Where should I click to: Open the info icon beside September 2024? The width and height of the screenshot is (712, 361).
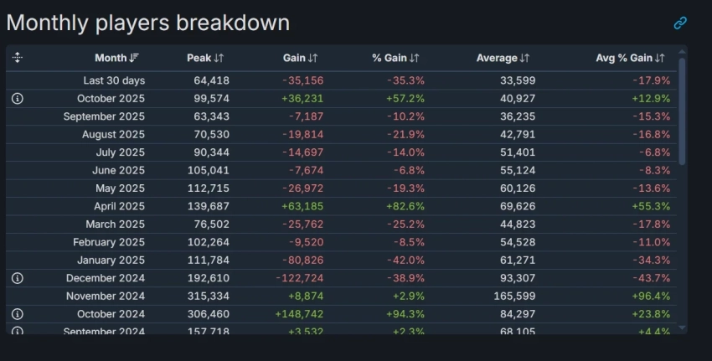click(x=18, y=331)
